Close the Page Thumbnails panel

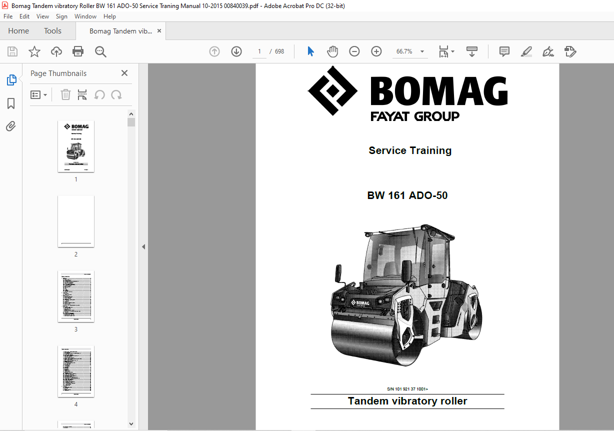[x=124, y=73]
